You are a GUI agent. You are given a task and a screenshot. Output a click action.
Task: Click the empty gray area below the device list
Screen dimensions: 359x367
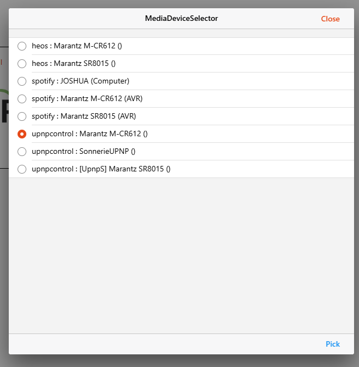pyautogui.click(x=181, y=255)
